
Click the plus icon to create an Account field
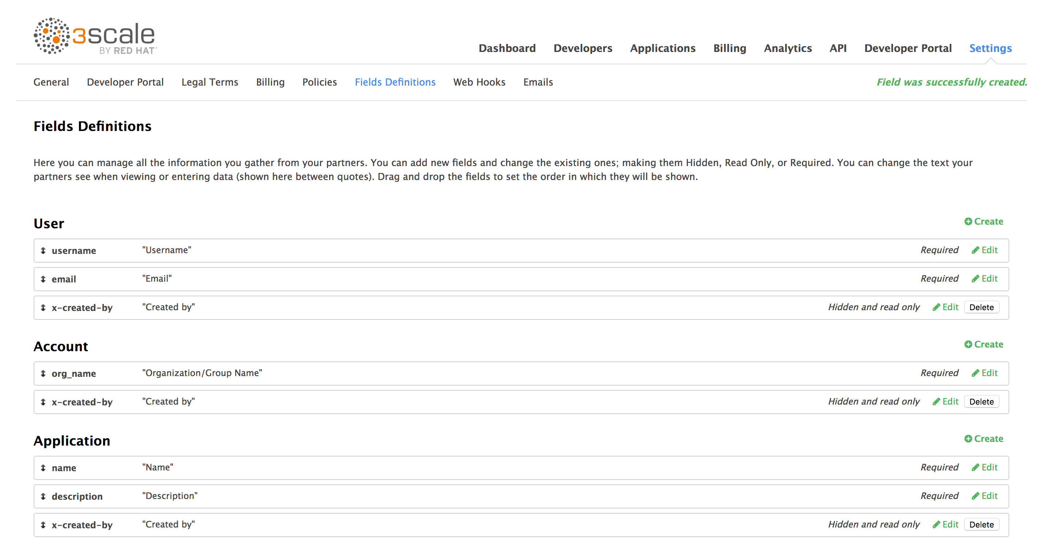[968, 345]
